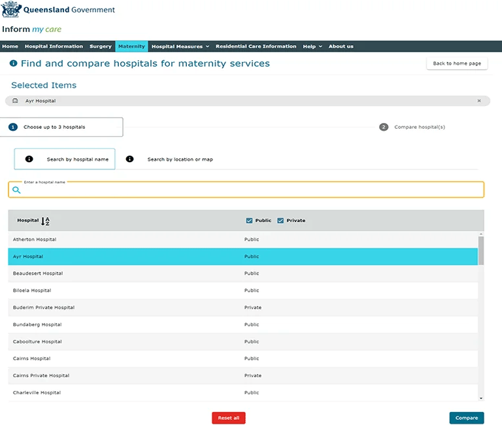
Task: Select Cairns Hospital row
Action: [243, 359]
